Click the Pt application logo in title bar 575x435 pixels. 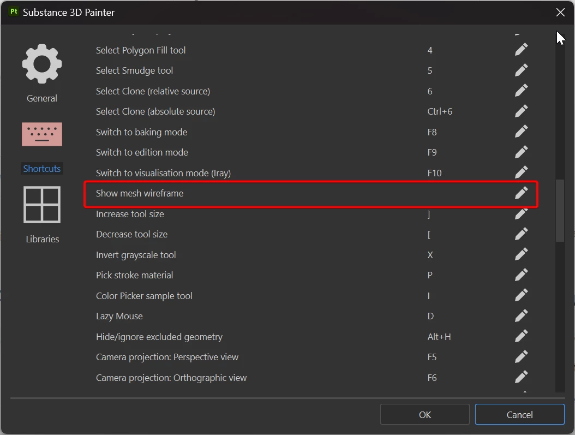coord(14,12)
